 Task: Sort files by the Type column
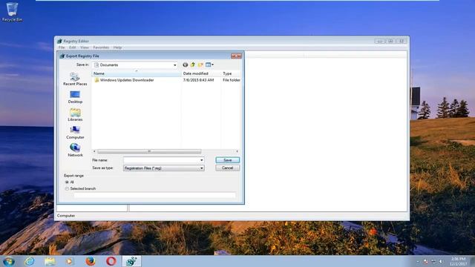click(x=231, y=73)
